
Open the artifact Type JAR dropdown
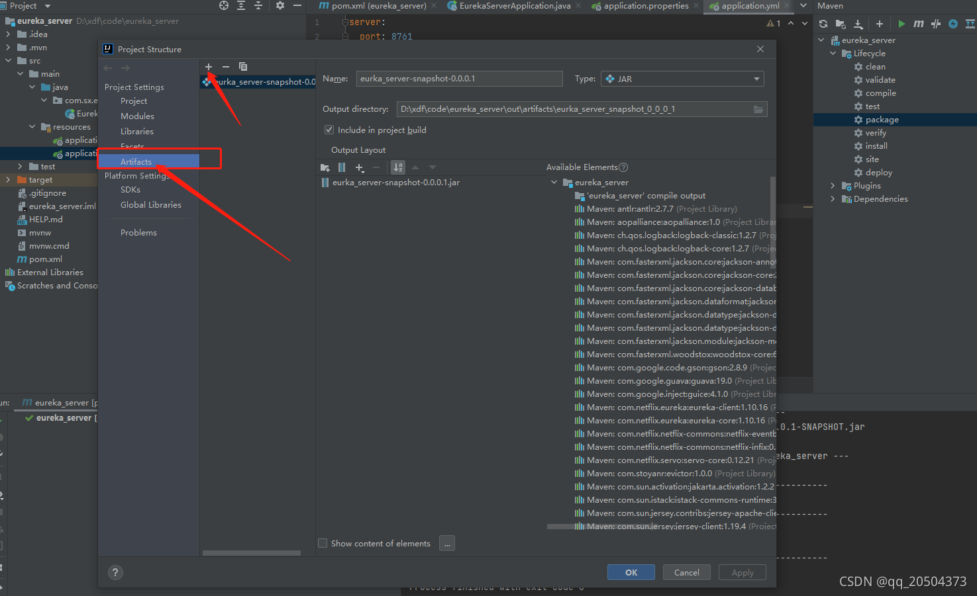[682, 79]
